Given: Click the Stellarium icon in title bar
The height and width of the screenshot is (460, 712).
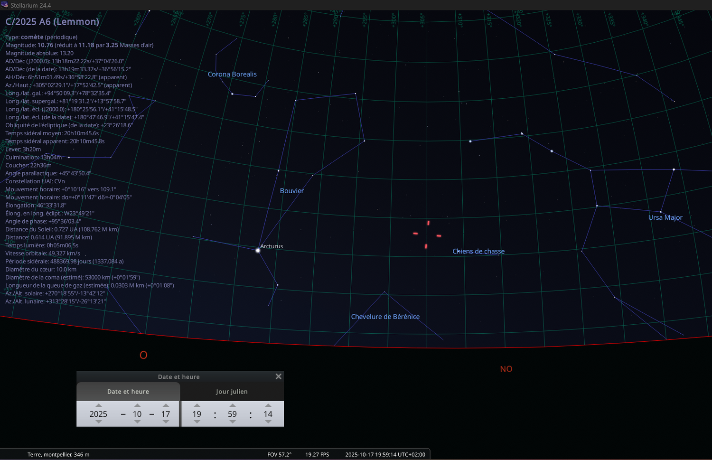Looking at the screenshot, I should click(5, 5).
